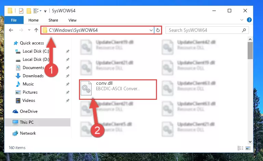Select Quick access in navigation pane

pyautogui.click(x=32, y=43)
